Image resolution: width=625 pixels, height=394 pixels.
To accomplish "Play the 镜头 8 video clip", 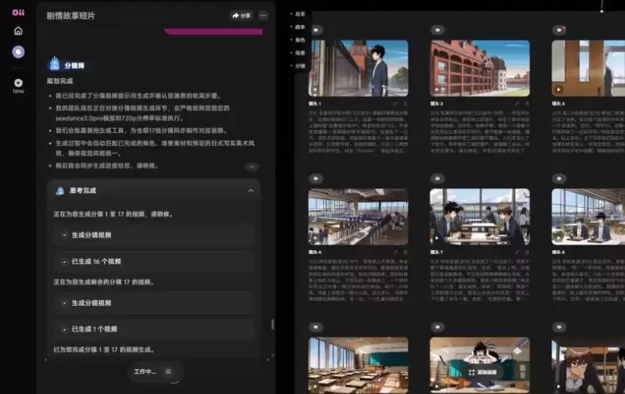I will tap(559, 238).
